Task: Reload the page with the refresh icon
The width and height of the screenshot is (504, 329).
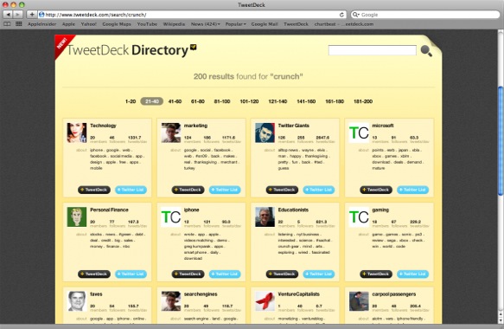Action: tap(341, 15)
